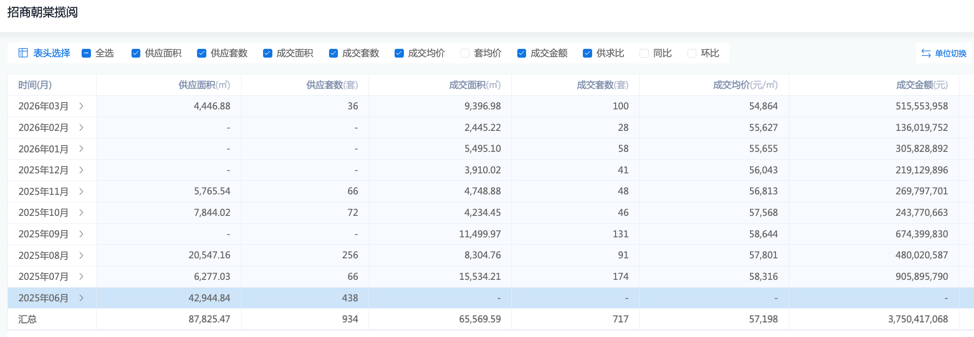Check the 同比 checkbox

point(644,53)
